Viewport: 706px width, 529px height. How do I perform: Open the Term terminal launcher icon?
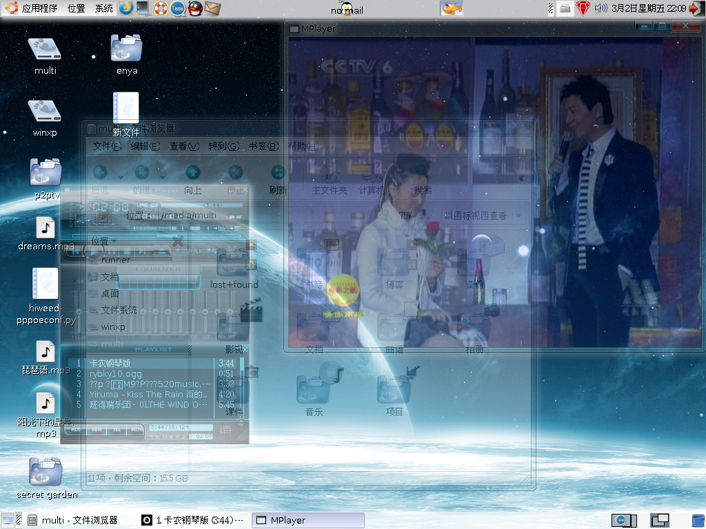tap(178, 8)
